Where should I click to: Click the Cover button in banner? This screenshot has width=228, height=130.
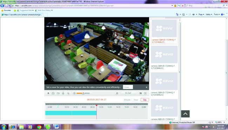tap(128, 87)
